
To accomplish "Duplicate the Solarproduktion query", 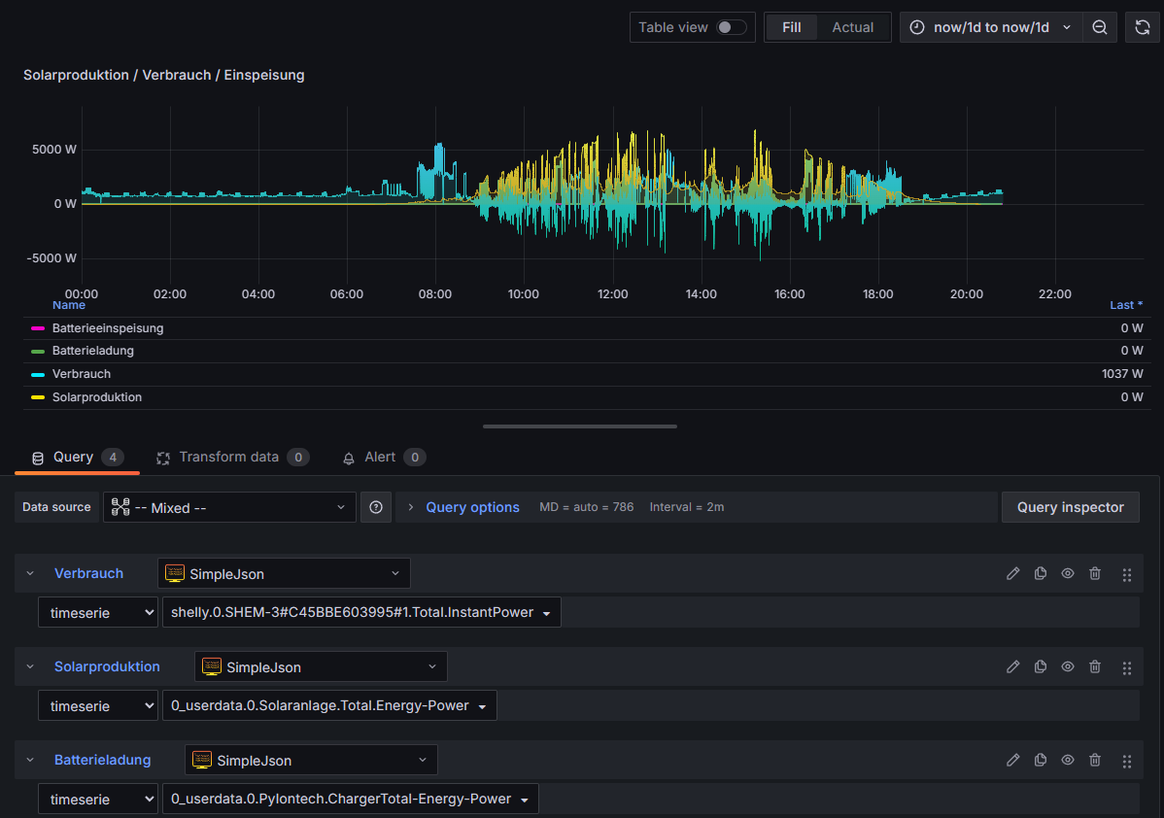I will 1041,667.
